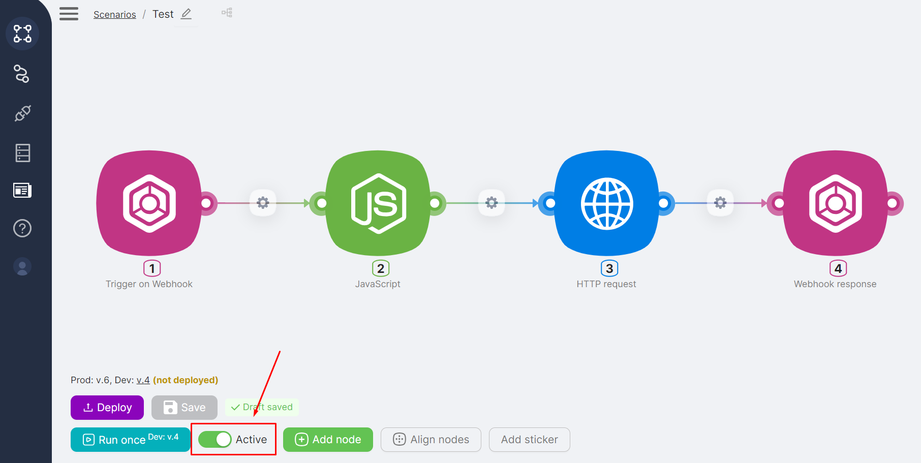Screen dimensions: 921x463
Task: Click the scenario tree structure icon
Action: coord(227,13)
